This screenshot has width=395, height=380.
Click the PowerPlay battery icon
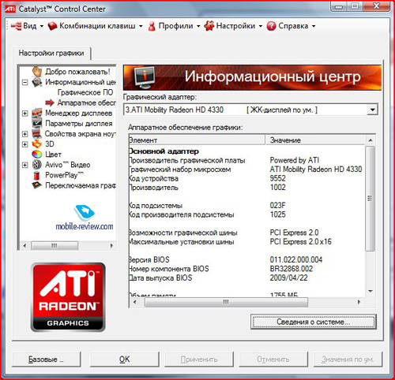pos(37,175)
